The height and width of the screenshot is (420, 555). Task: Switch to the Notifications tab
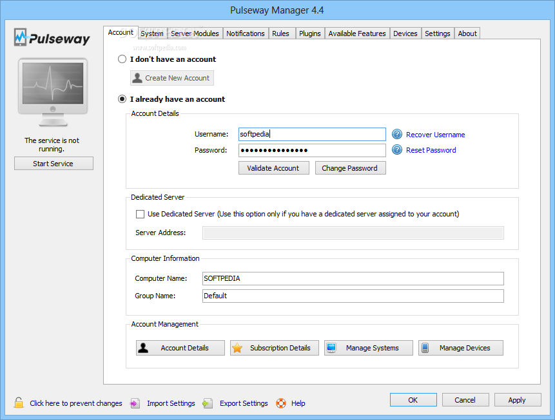[x=246, y=33]
